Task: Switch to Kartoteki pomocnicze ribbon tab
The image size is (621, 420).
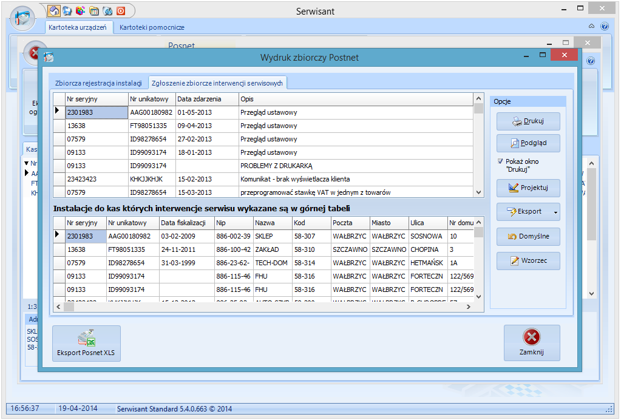Action: pos(152,27)
